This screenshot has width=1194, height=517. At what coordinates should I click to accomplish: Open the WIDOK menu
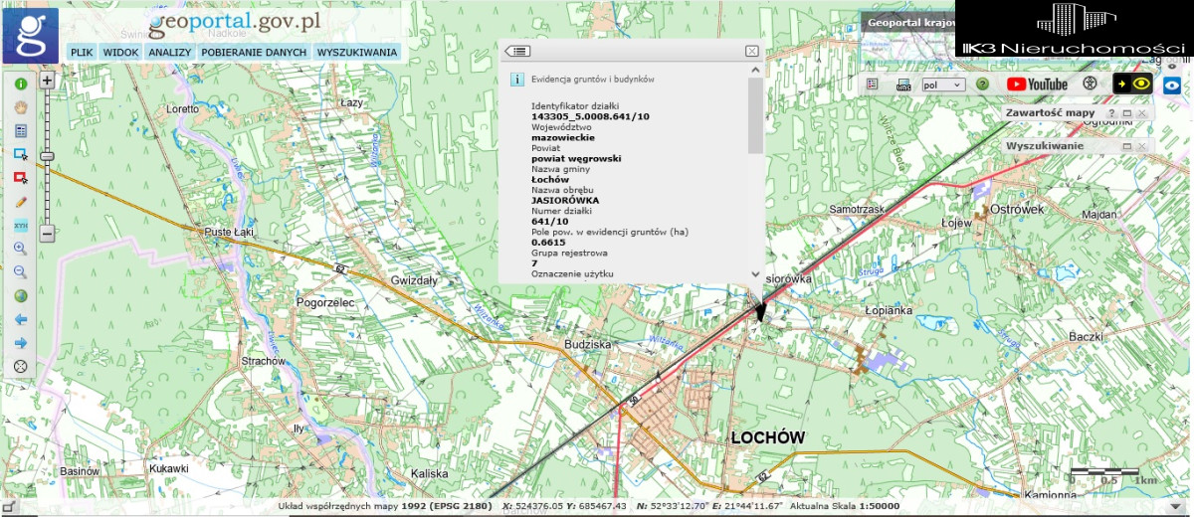[120, 52]
